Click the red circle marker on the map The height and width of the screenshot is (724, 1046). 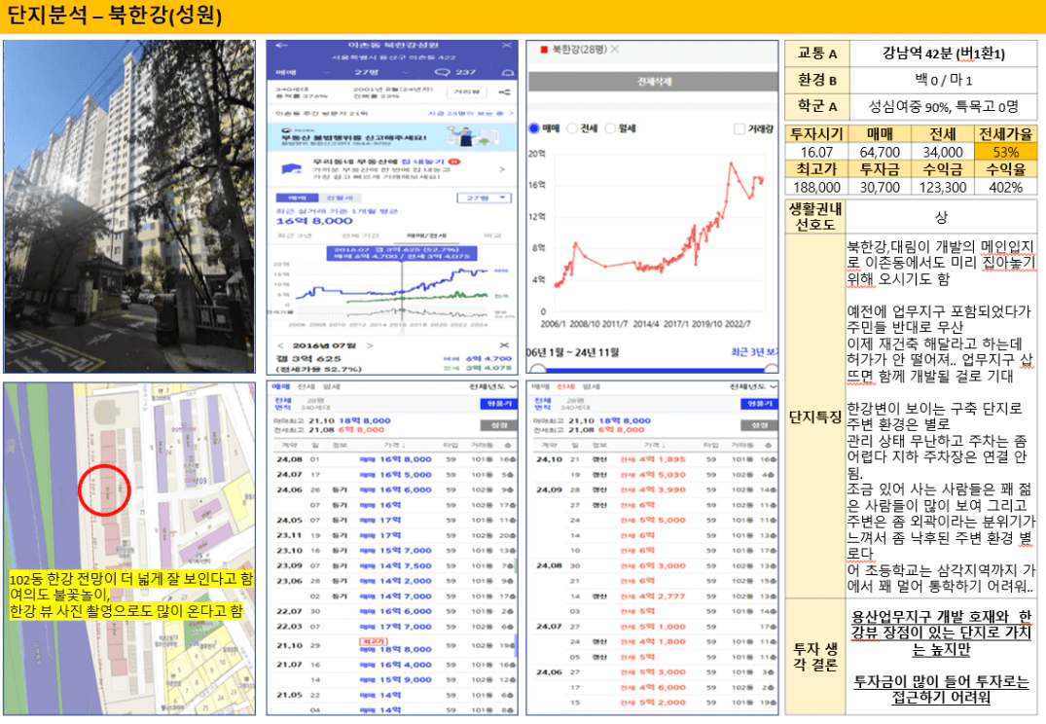pyautogui.click(x=104, y=490)
